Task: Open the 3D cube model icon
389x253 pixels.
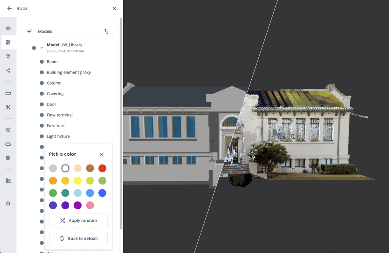Action: tap(8, 130)
